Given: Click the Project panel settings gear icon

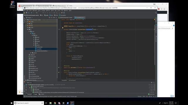Looking at the screenshot, I should (x=54, y=17).
